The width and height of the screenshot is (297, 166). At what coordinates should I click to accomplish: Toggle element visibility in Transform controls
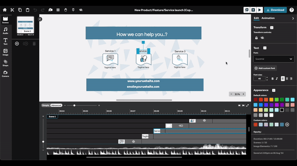pyautogui.click(x=262, y=38)
